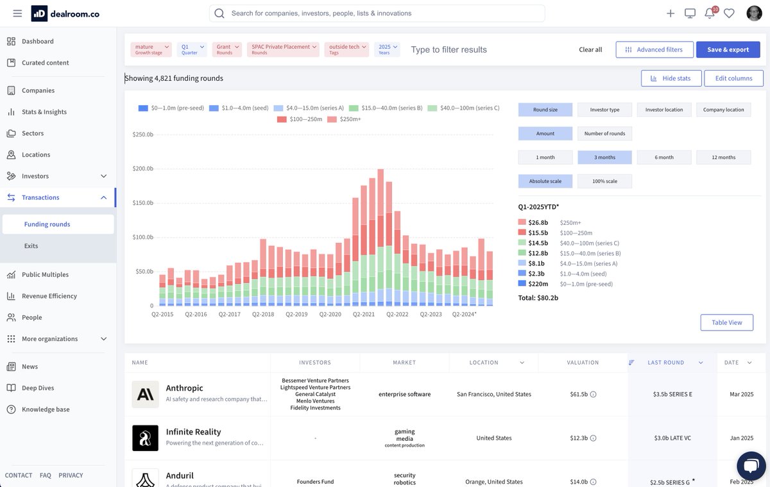Screen dimensions: 770x487
Task: Click the Transactions arrows icon
Action: click(11, 197)
